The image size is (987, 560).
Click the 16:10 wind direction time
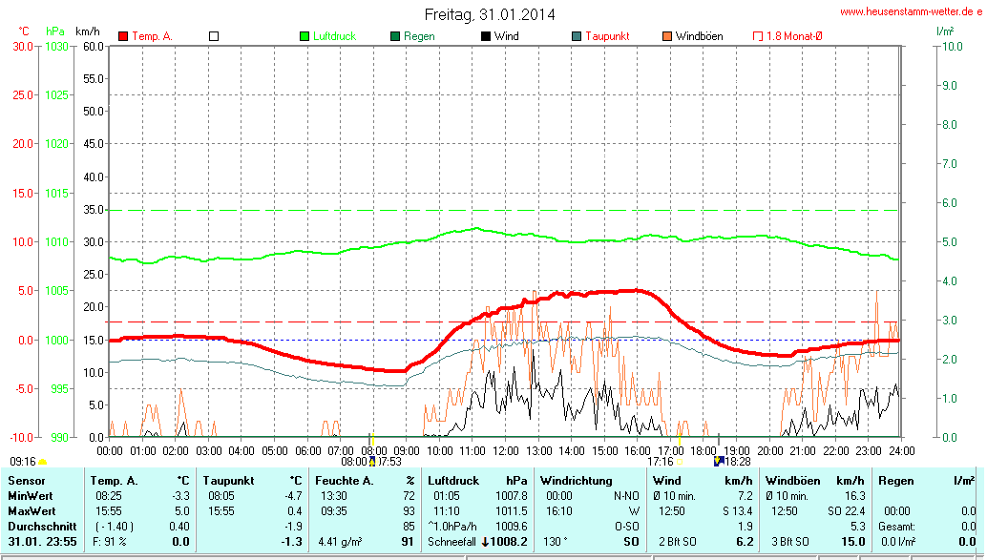(x=559, y=511)
